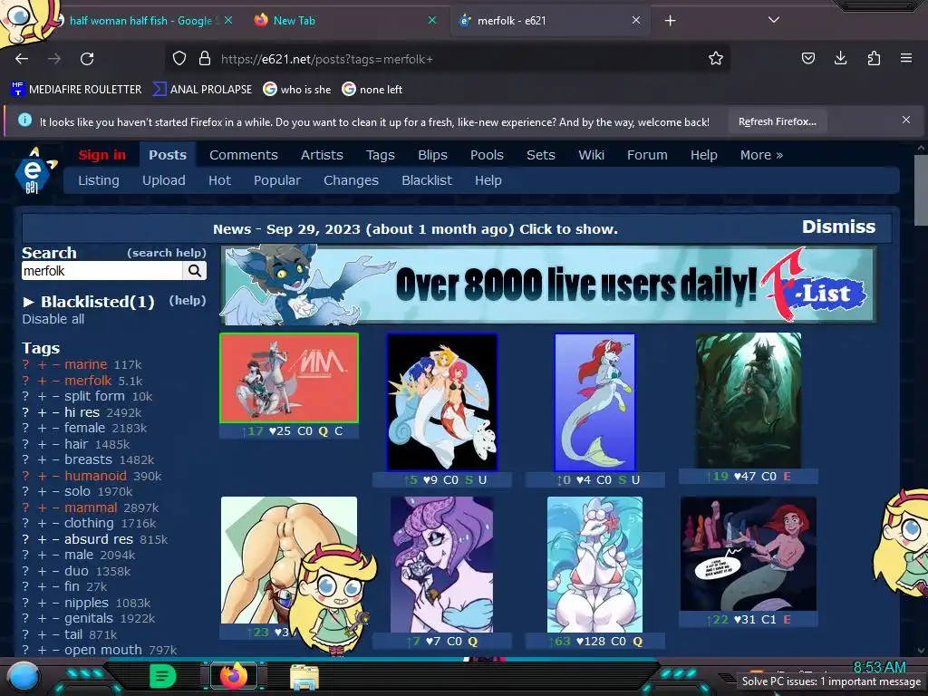Image resolution: width=928 pixels, height=696 pixels.
Task: Open the 'none left' bookmark
Action: pos(372,90)
